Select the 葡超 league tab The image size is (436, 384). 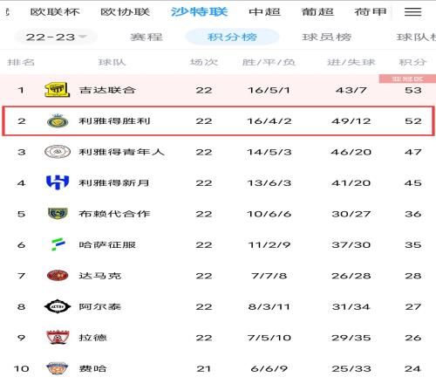317,12
